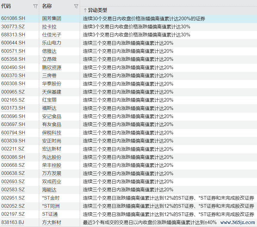Open stock name 宏达新材
Image resolution: width=257 pixels, height=227 pixels.
tap(52, 149)
